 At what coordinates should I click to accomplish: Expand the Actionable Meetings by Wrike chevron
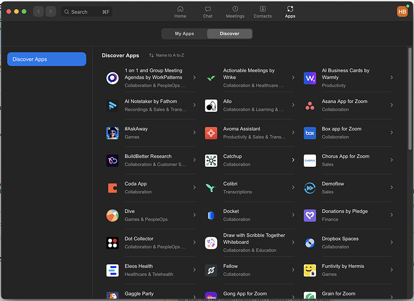click(293, 78)
